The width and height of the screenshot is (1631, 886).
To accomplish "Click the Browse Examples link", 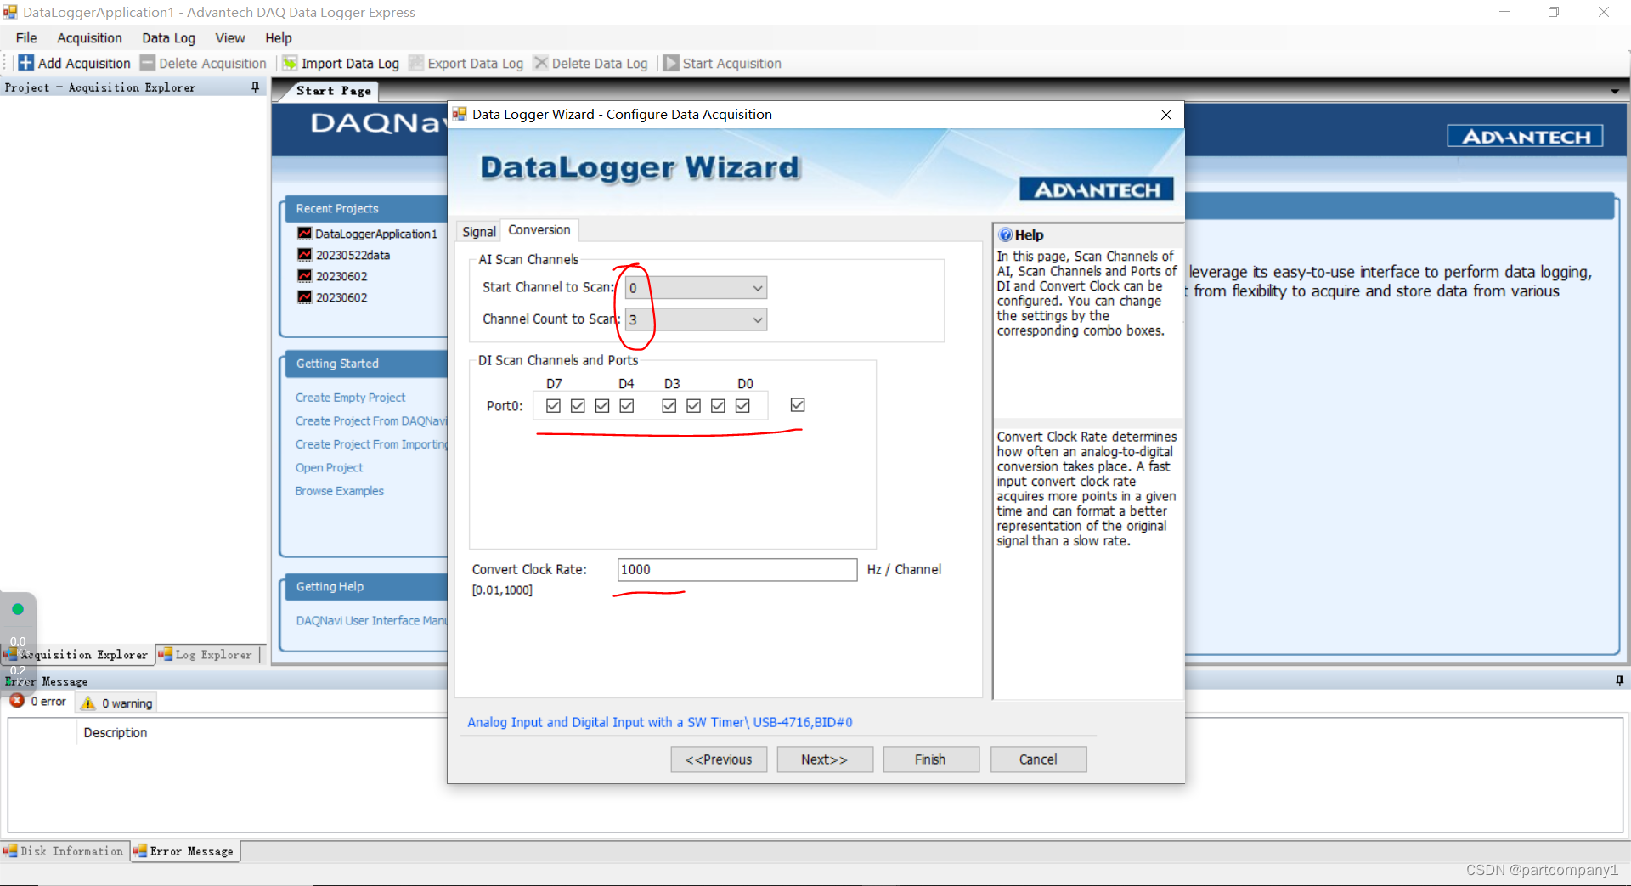I will (x=339, y=491).
